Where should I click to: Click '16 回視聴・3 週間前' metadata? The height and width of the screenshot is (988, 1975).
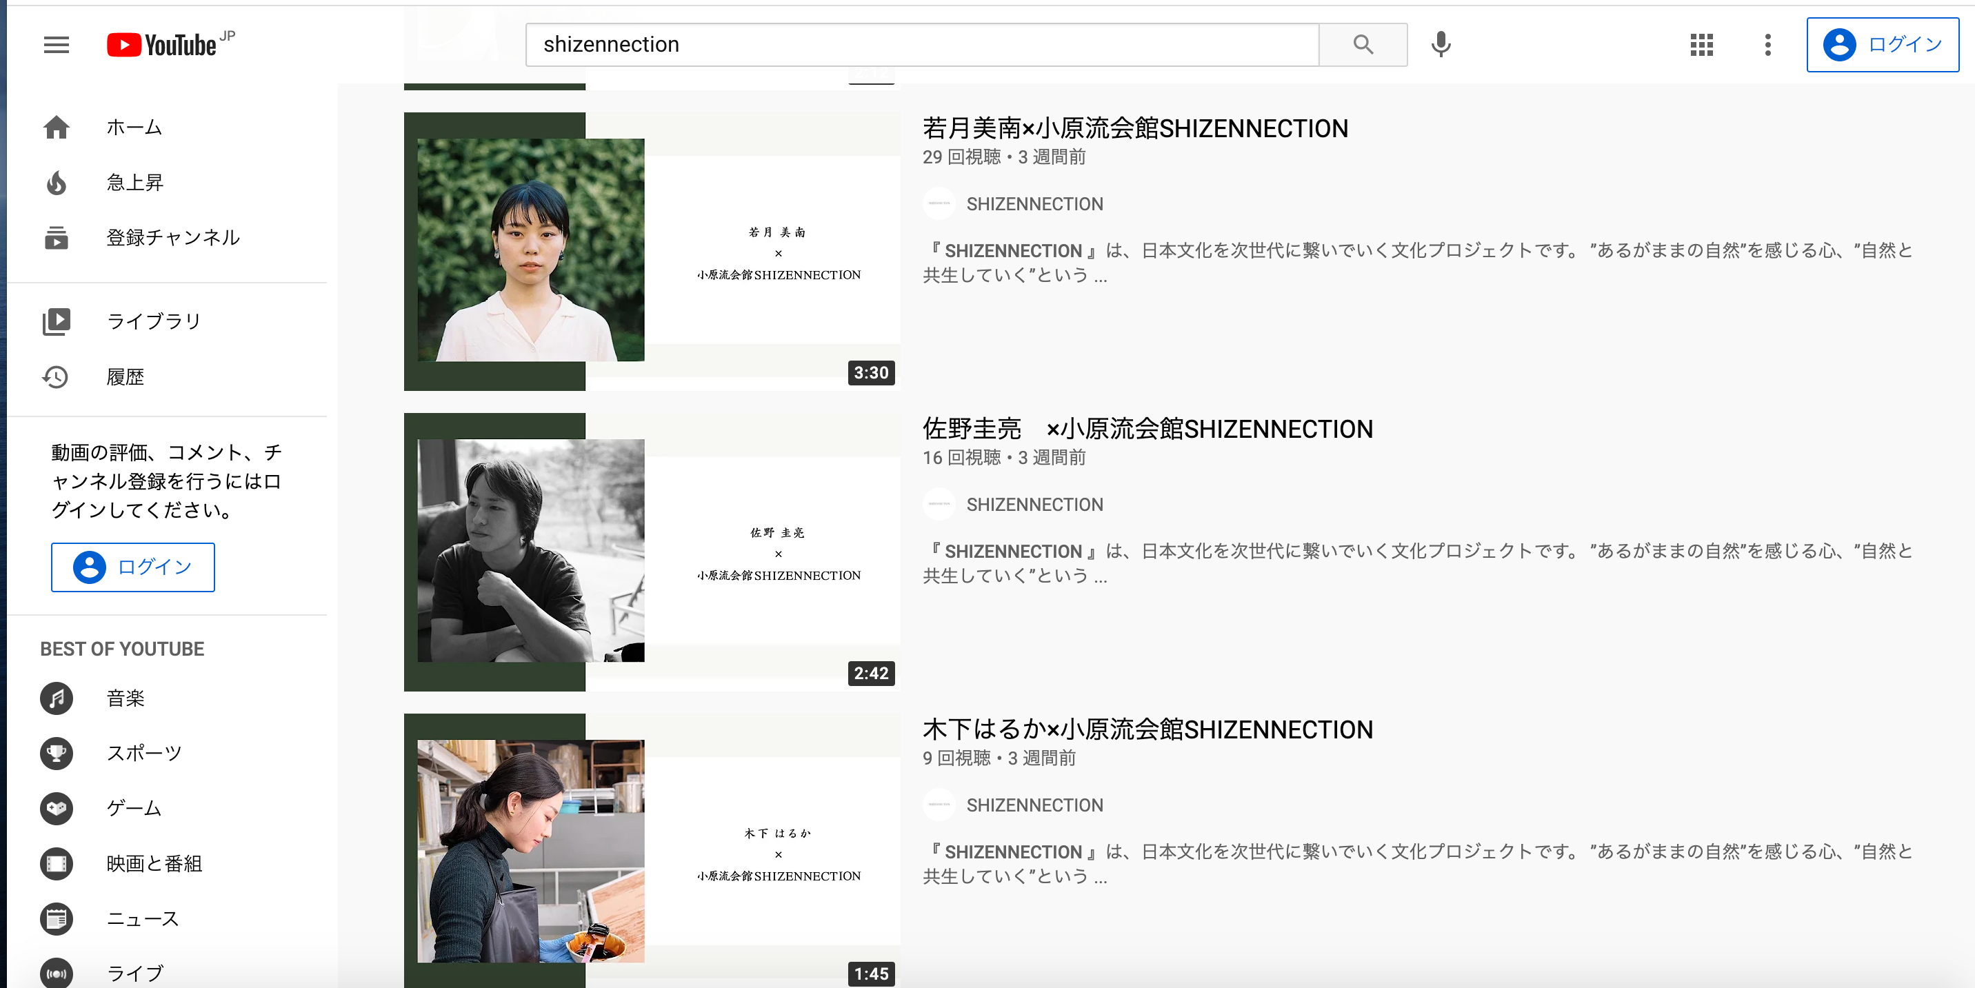pos(1003,457)
